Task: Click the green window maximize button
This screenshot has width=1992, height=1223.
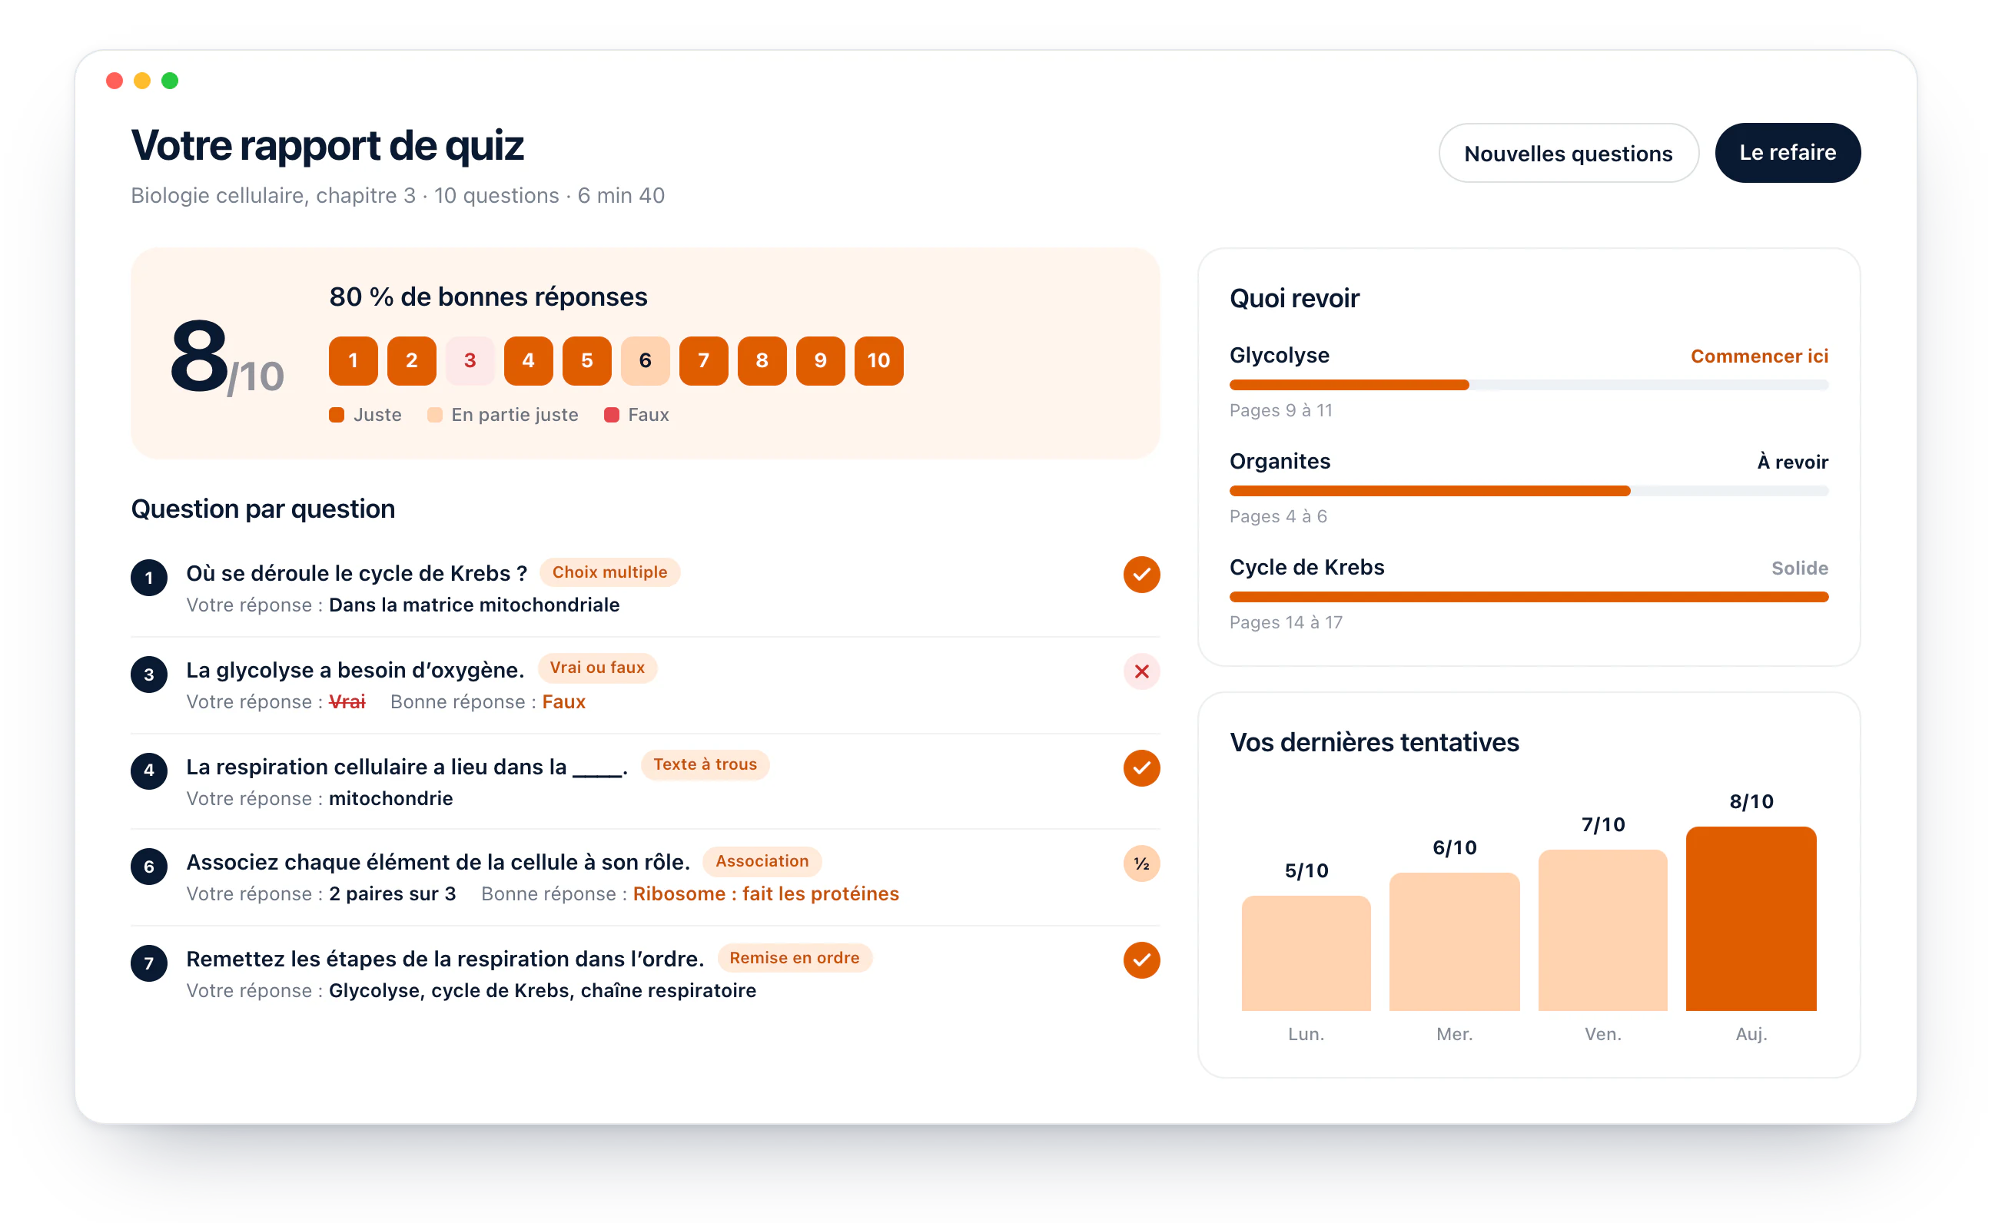Action: pyautogui.click(x=169, y=80)
